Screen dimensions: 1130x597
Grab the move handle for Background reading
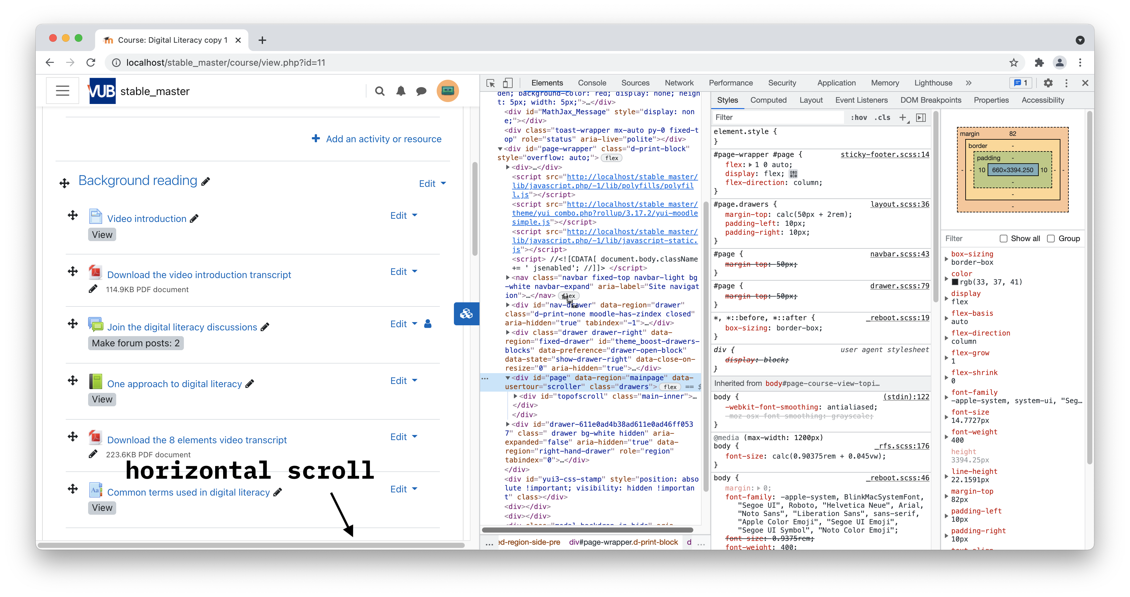(x=64, y=183)
